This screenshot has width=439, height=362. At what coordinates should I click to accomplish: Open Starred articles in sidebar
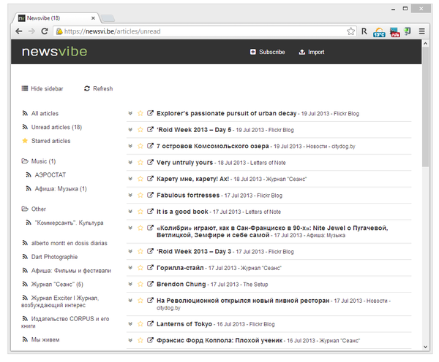[x=46, y=141]
